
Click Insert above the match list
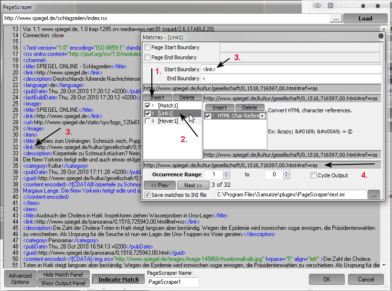pyautogui.click(x=157, y=97)
